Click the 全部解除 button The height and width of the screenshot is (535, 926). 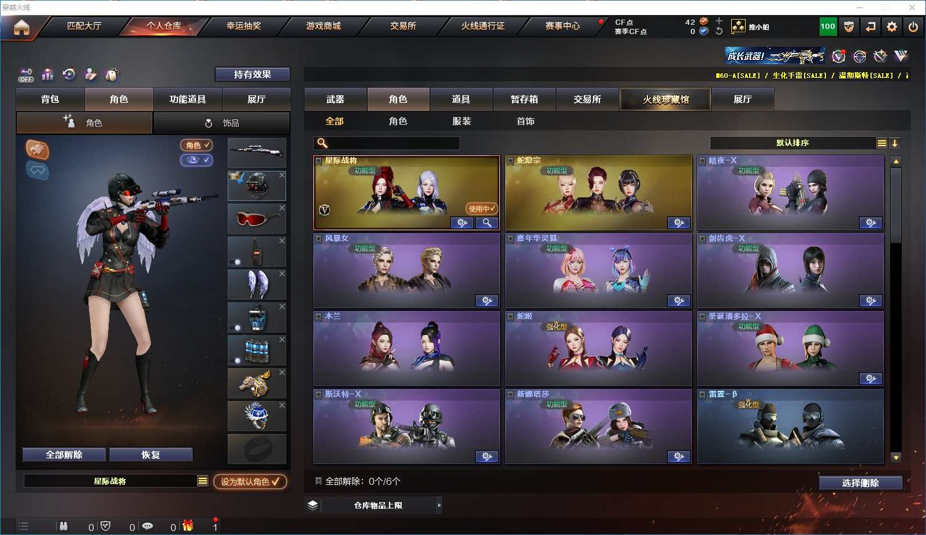[64, 455]
